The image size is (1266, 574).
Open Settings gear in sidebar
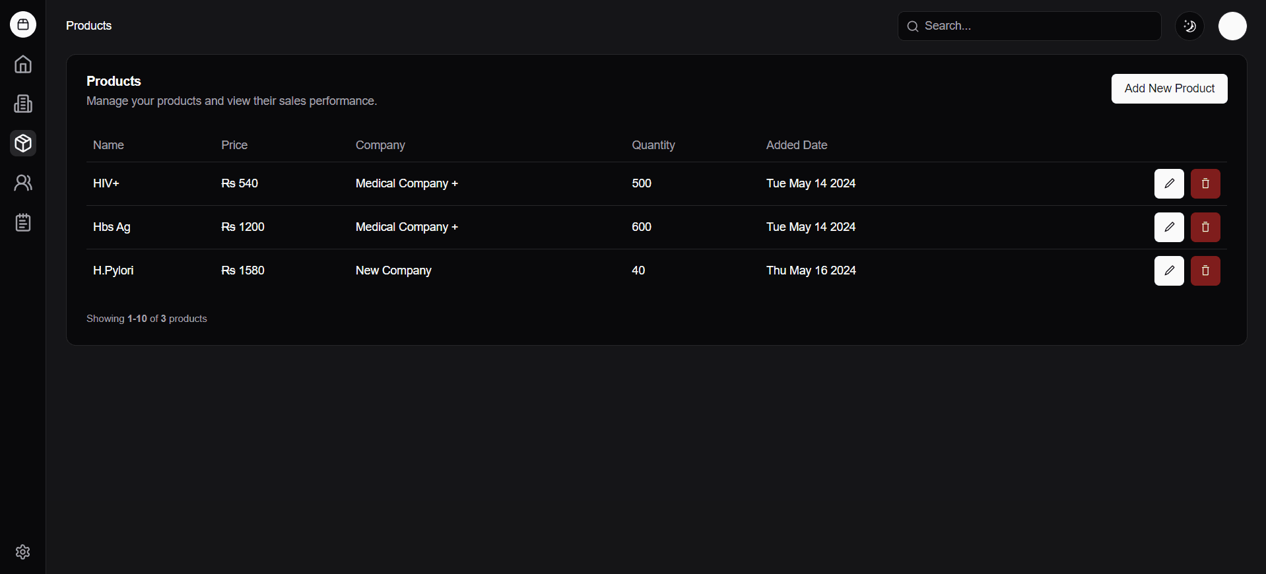click(23, 552)
